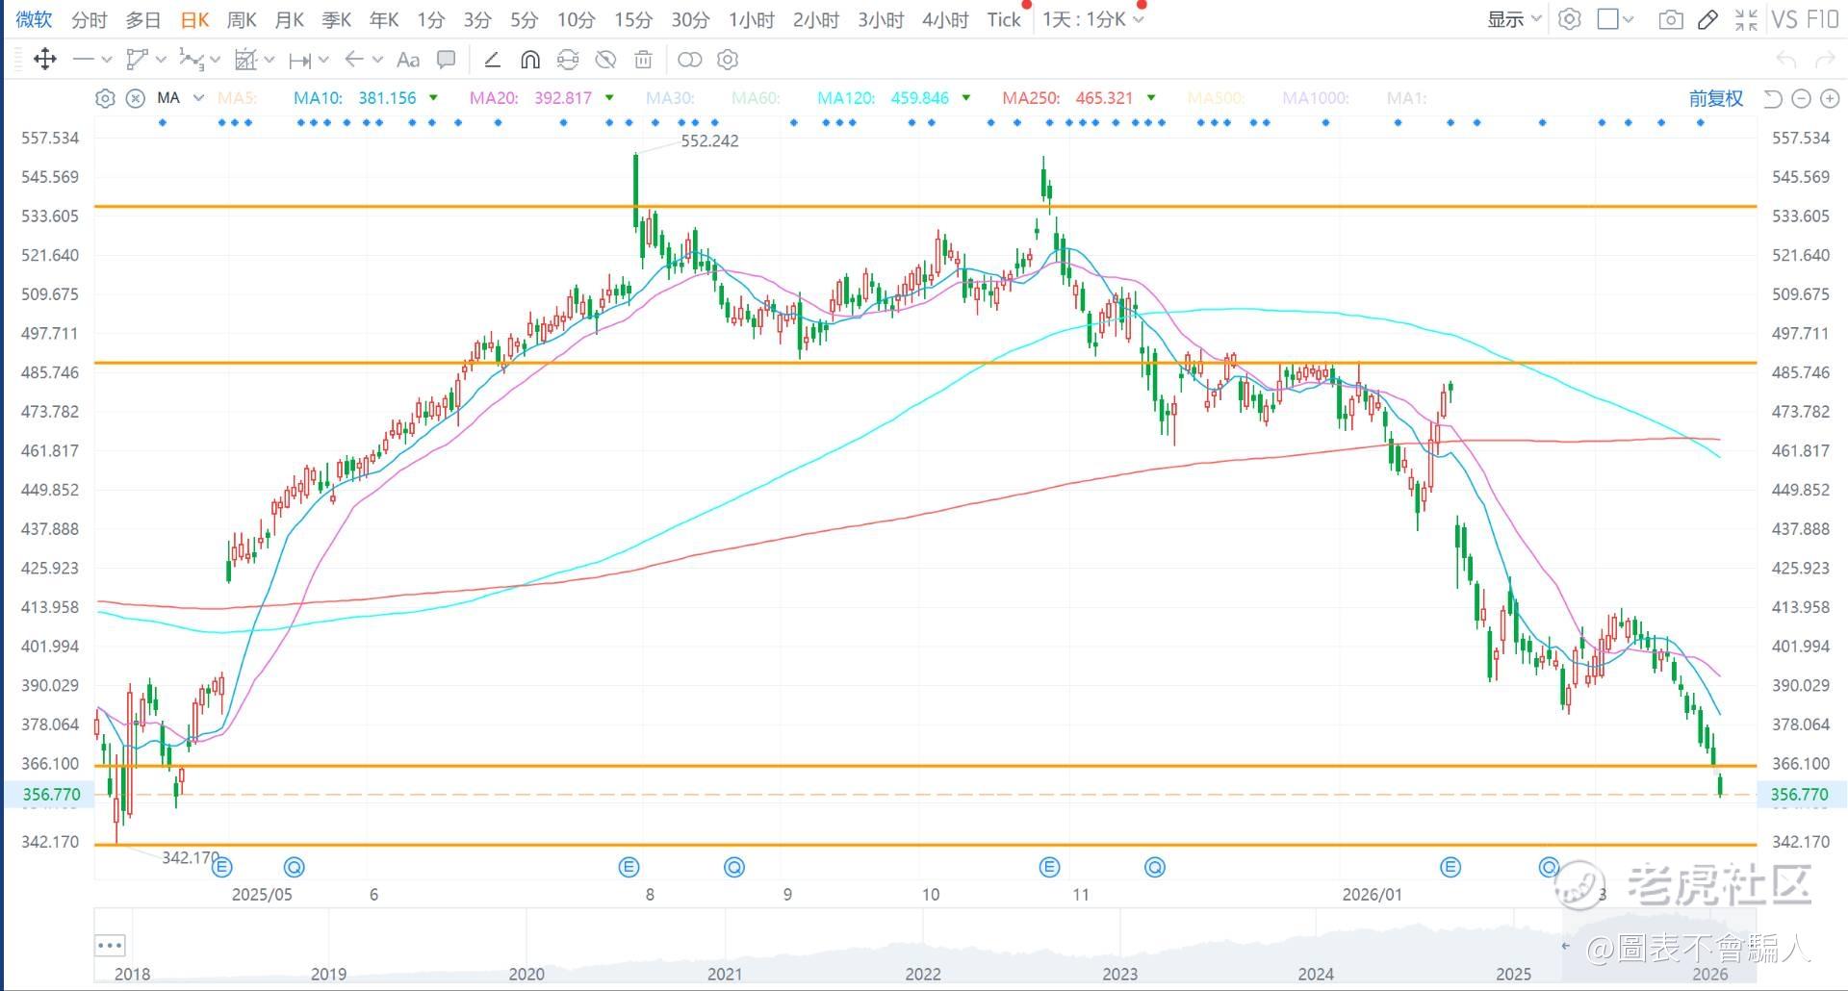Viewport: 1848px width, 991px height.
Task: Select the arrow annotation tool
Action: click(354, 60)
